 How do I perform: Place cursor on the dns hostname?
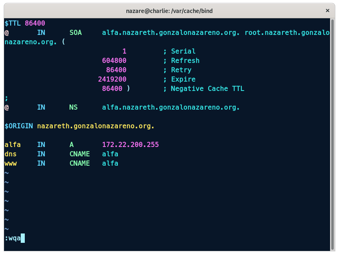(x=11, y=154)
